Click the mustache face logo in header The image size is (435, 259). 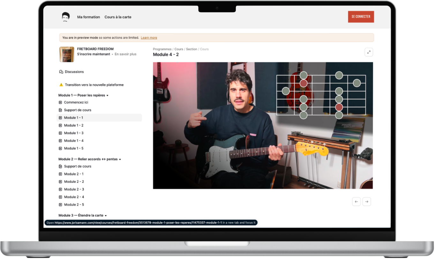pyautogui.click(x=66, y=17)
